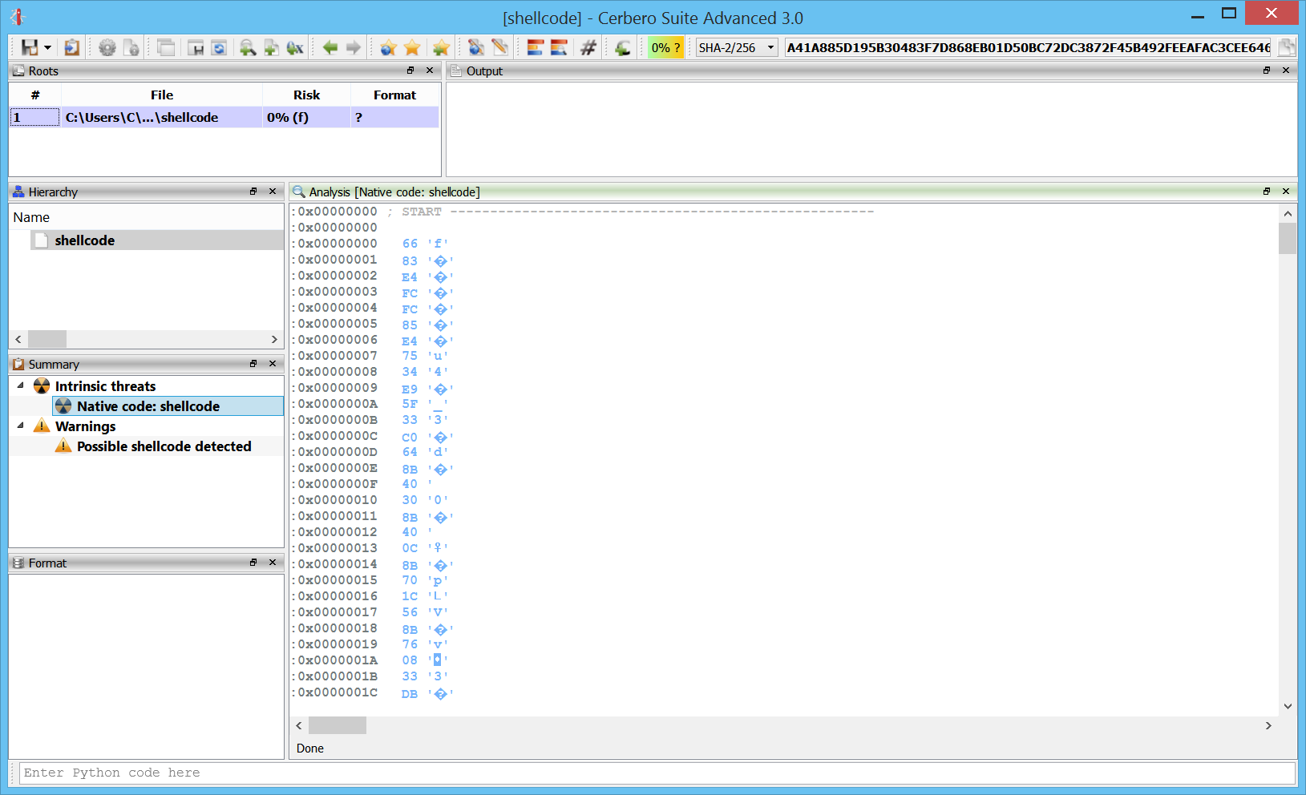Click the Python code input field

point(657,773)
